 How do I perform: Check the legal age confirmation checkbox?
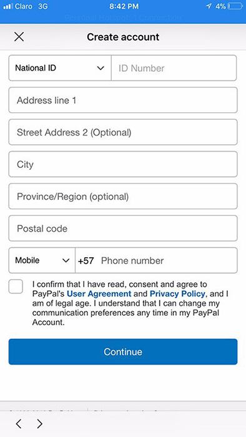16,287
